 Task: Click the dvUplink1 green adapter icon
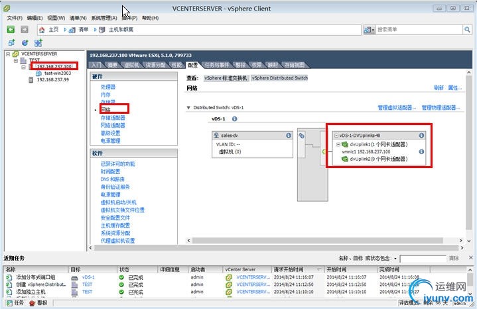345,144
